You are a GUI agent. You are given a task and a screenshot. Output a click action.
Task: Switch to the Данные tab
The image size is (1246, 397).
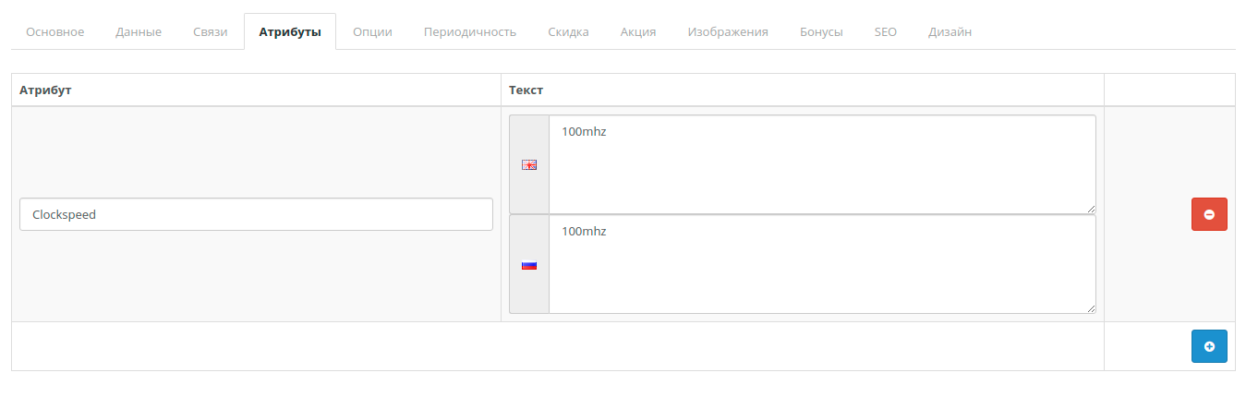(x=139, y=32)
